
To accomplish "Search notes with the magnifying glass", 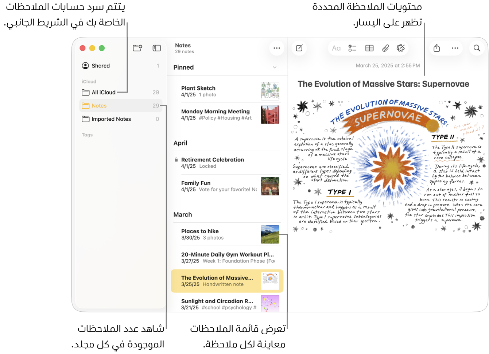I will [x=477, y=48].
